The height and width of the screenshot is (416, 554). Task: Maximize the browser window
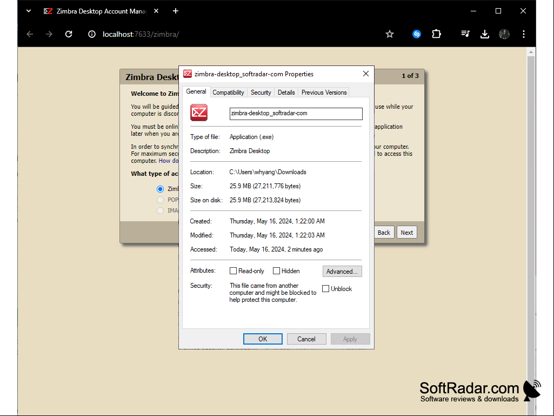[x=498, y=11]
